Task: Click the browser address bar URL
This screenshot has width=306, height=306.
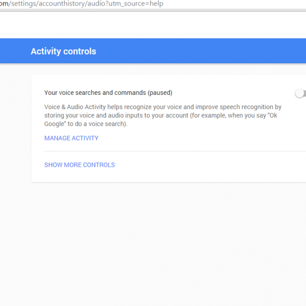Action: click(82, 4)
